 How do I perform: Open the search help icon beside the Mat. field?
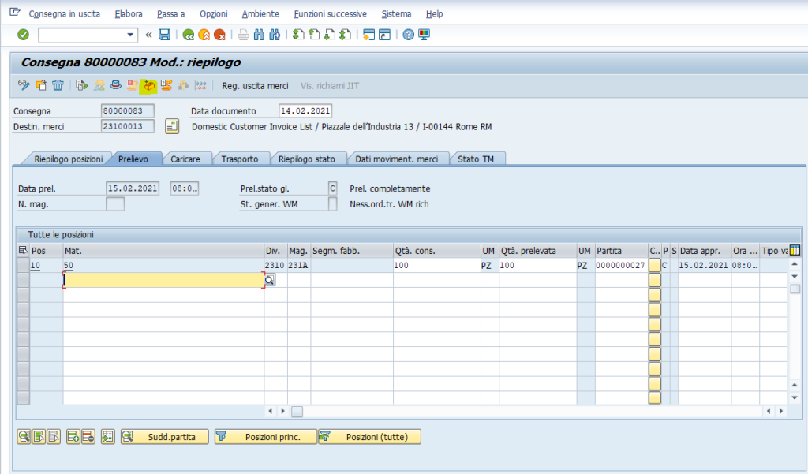tap(270, 280)
